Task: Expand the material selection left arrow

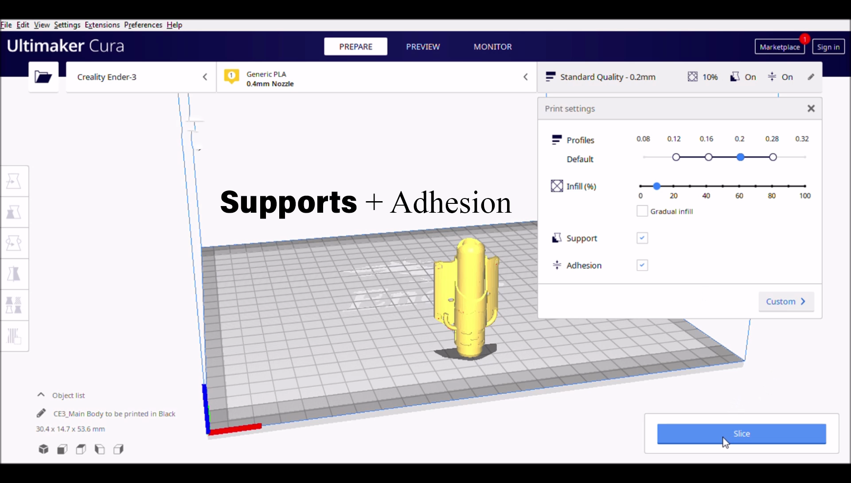Action: point(525,77)
